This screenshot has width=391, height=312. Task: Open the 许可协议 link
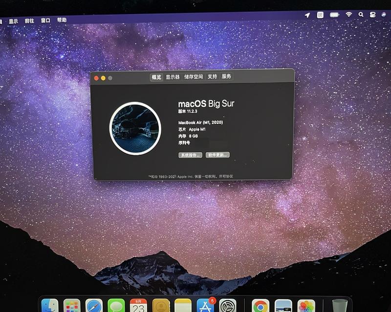226,176
